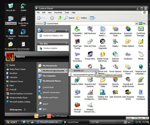Open Certificate Manager icon
The width and height of the screenshot is (150, 125).
coord(141,31)
